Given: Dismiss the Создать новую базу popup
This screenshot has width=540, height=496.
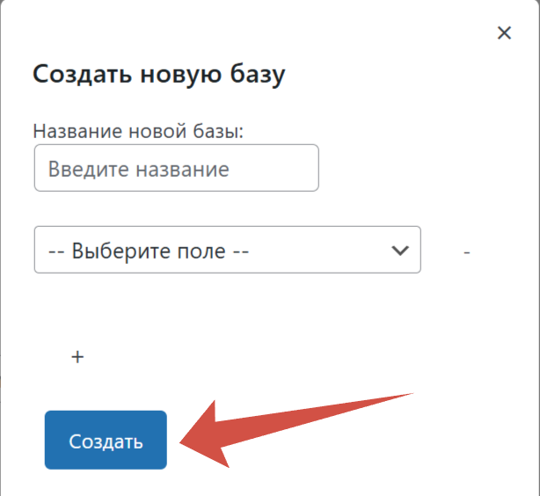Looking at the screenshot, I should coord(504,33).
